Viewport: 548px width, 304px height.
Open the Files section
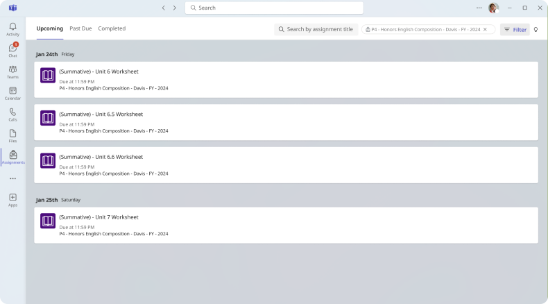[12, 136]
